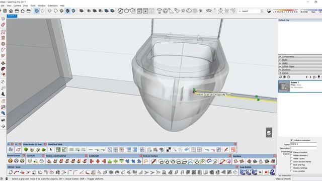Screen dimensions: 322x181
Task: Click first Round Corner tool icon
Action: (10, 161)
